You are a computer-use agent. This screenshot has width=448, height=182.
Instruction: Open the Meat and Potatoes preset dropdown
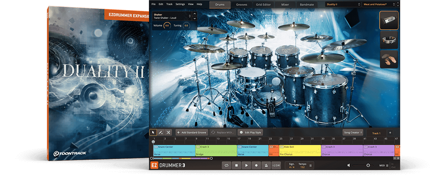click(x=380, y=4)
